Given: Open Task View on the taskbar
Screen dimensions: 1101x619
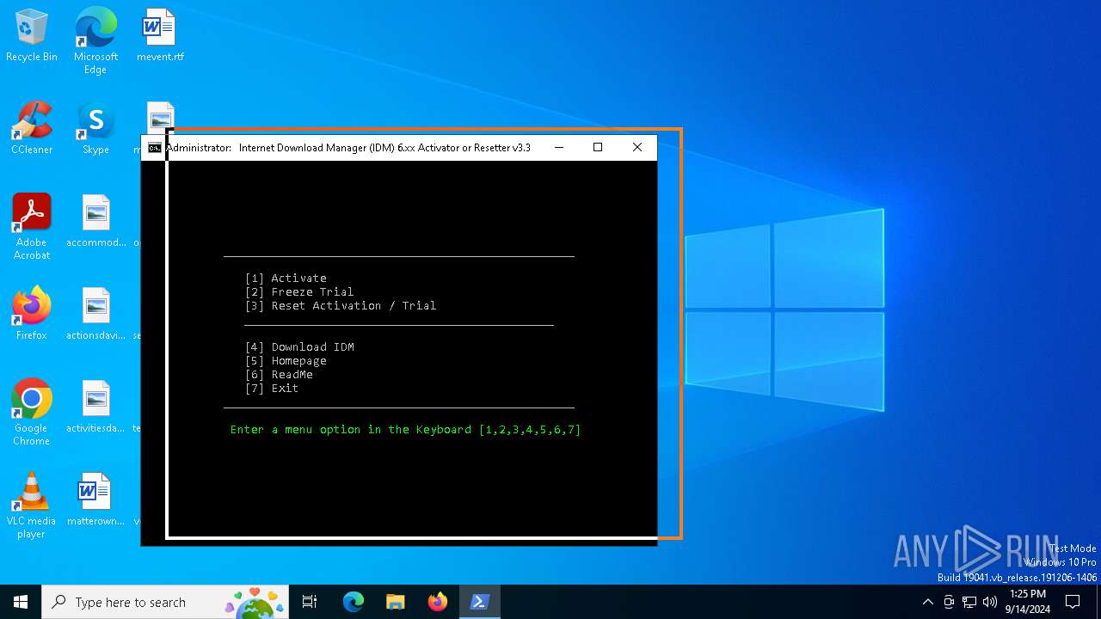Looking at the screenshot, I should point(310,602).
